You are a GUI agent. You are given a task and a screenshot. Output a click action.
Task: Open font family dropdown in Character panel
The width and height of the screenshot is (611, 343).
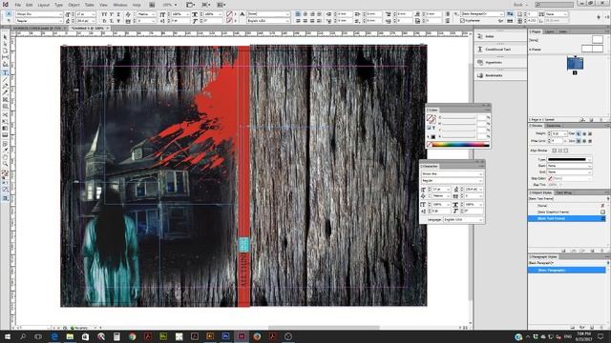(452, 173)
